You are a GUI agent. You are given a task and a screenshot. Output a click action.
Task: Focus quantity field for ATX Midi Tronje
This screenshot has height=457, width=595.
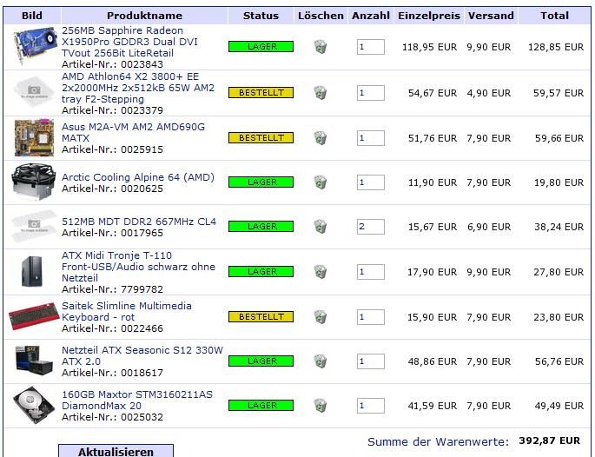coord(371,272)
